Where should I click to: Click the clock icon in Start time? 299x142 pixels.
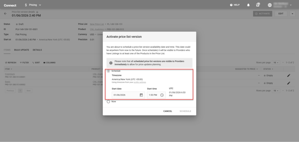tap(162, 95)
